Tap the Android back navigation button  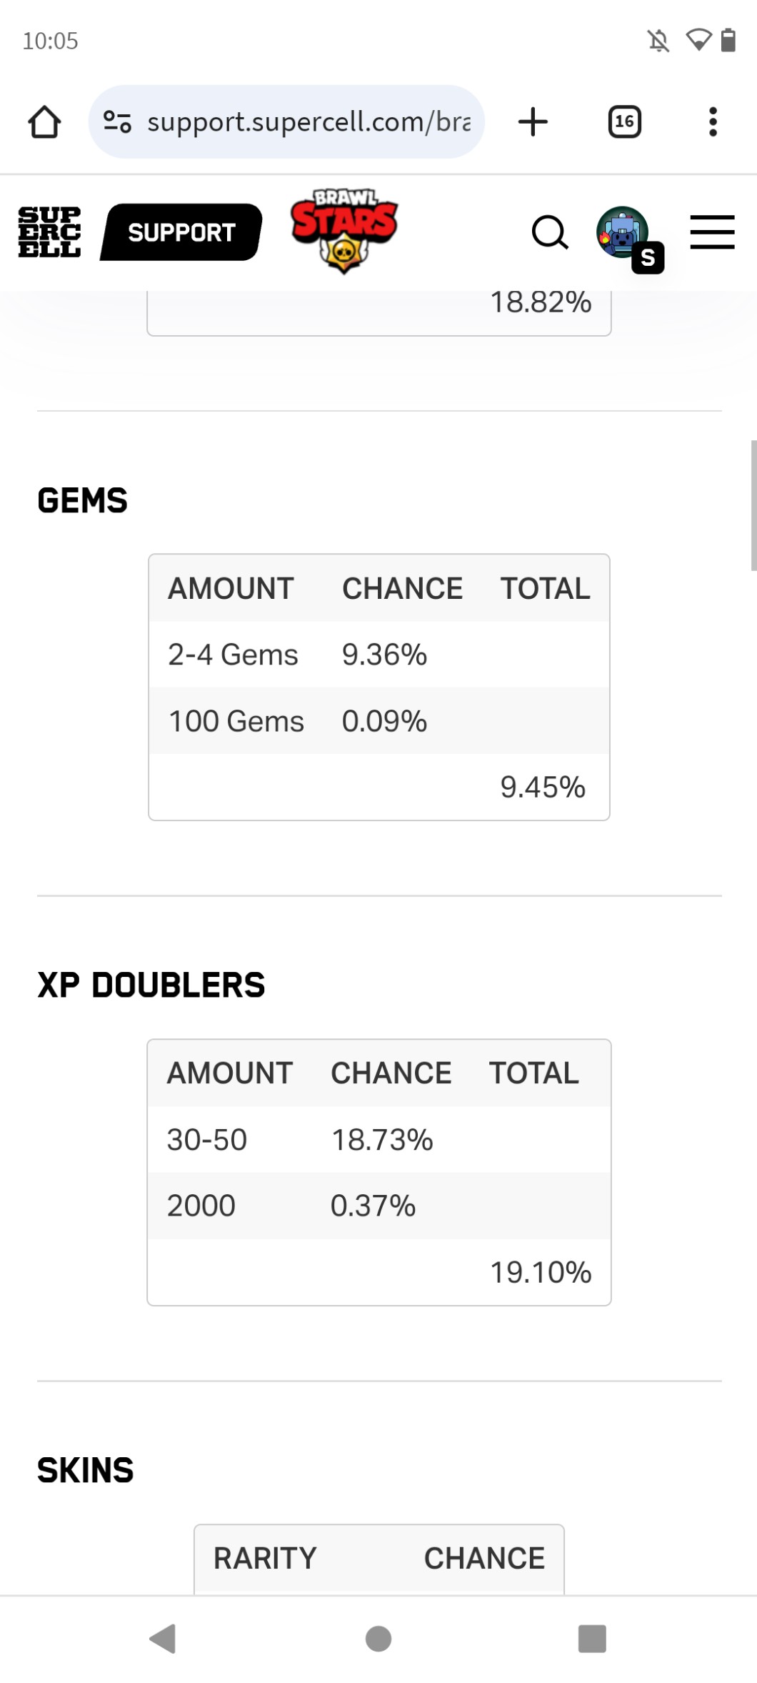point(163,1638)
